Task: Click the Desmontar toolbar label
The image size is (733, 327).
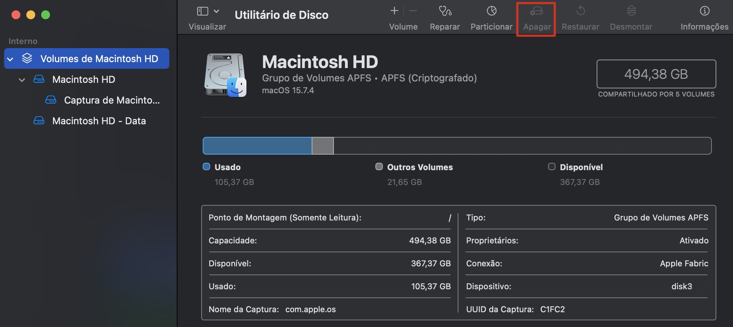Action: (x=631, y=27)
